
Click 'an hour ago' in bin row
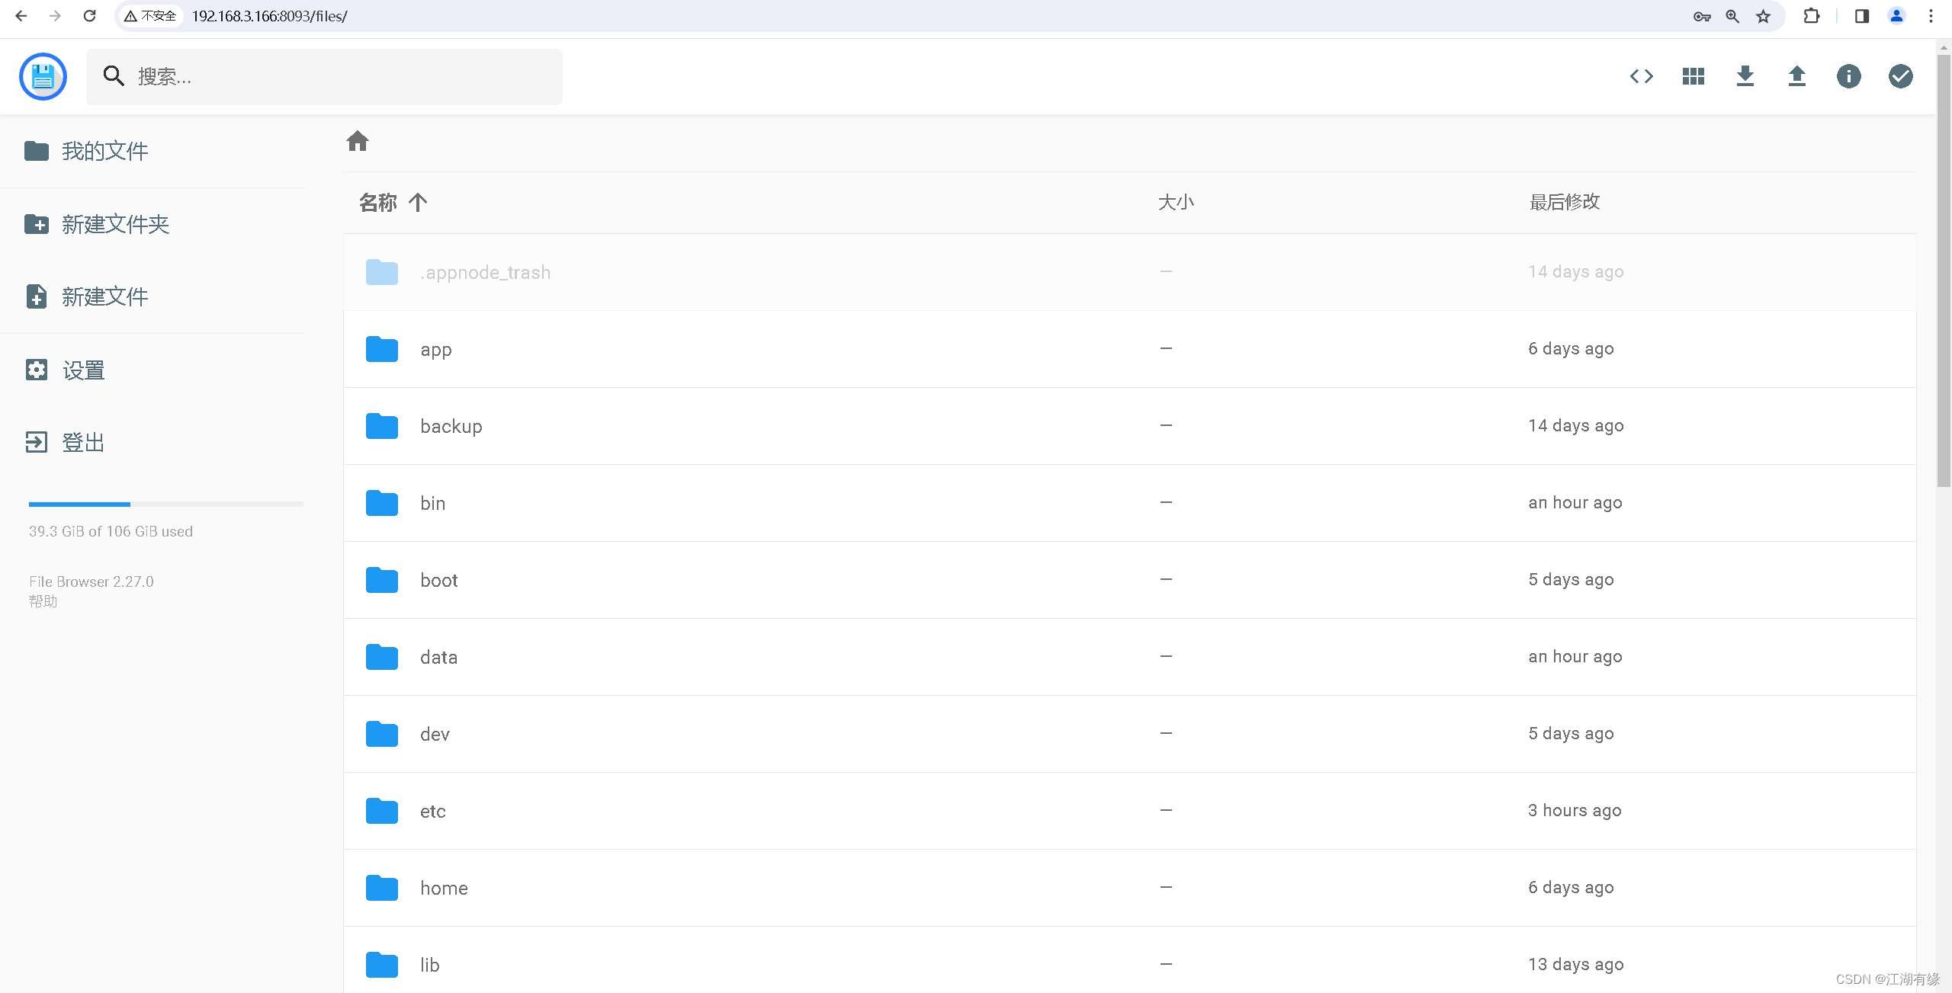coord(1575,502)
